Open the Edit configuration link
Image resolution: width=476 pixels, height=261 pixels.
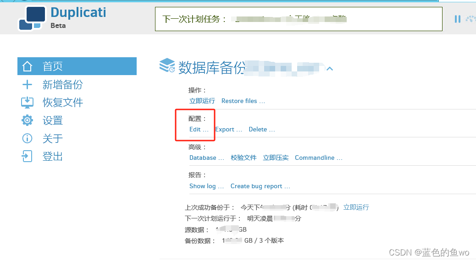coord(199,130)
